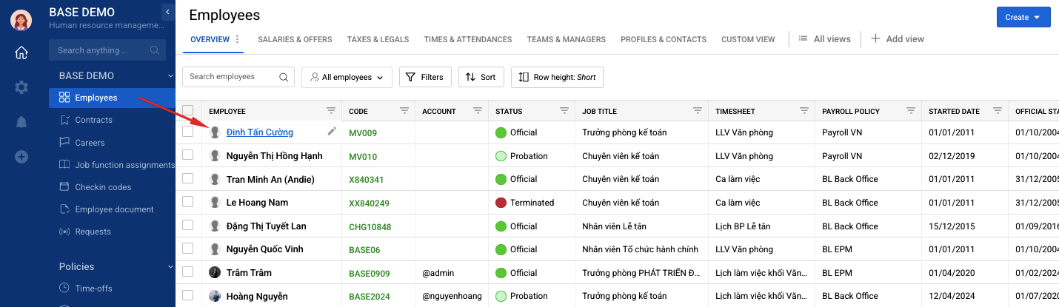The image size is (1059, 307).
Task: Collapse the sidebar with the chevron button
Action: tap(168, 13)
